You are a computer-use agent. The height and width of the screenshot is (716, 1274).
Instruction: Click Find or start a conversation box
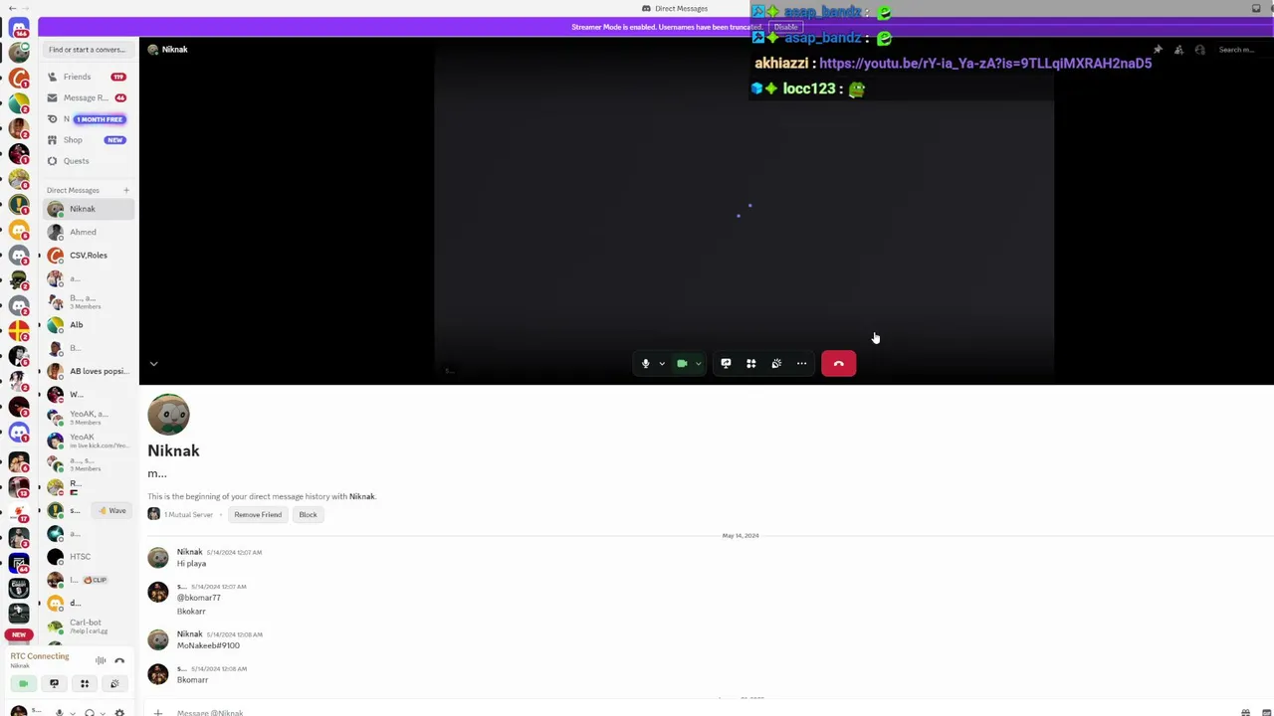pyautogui.click(x=89, y=50)
